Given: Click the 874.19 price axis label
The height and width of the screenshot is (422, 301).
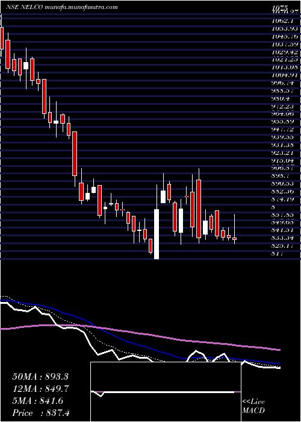Looking at the screenshot, I should pyautogui.click(x=283, y=200).
